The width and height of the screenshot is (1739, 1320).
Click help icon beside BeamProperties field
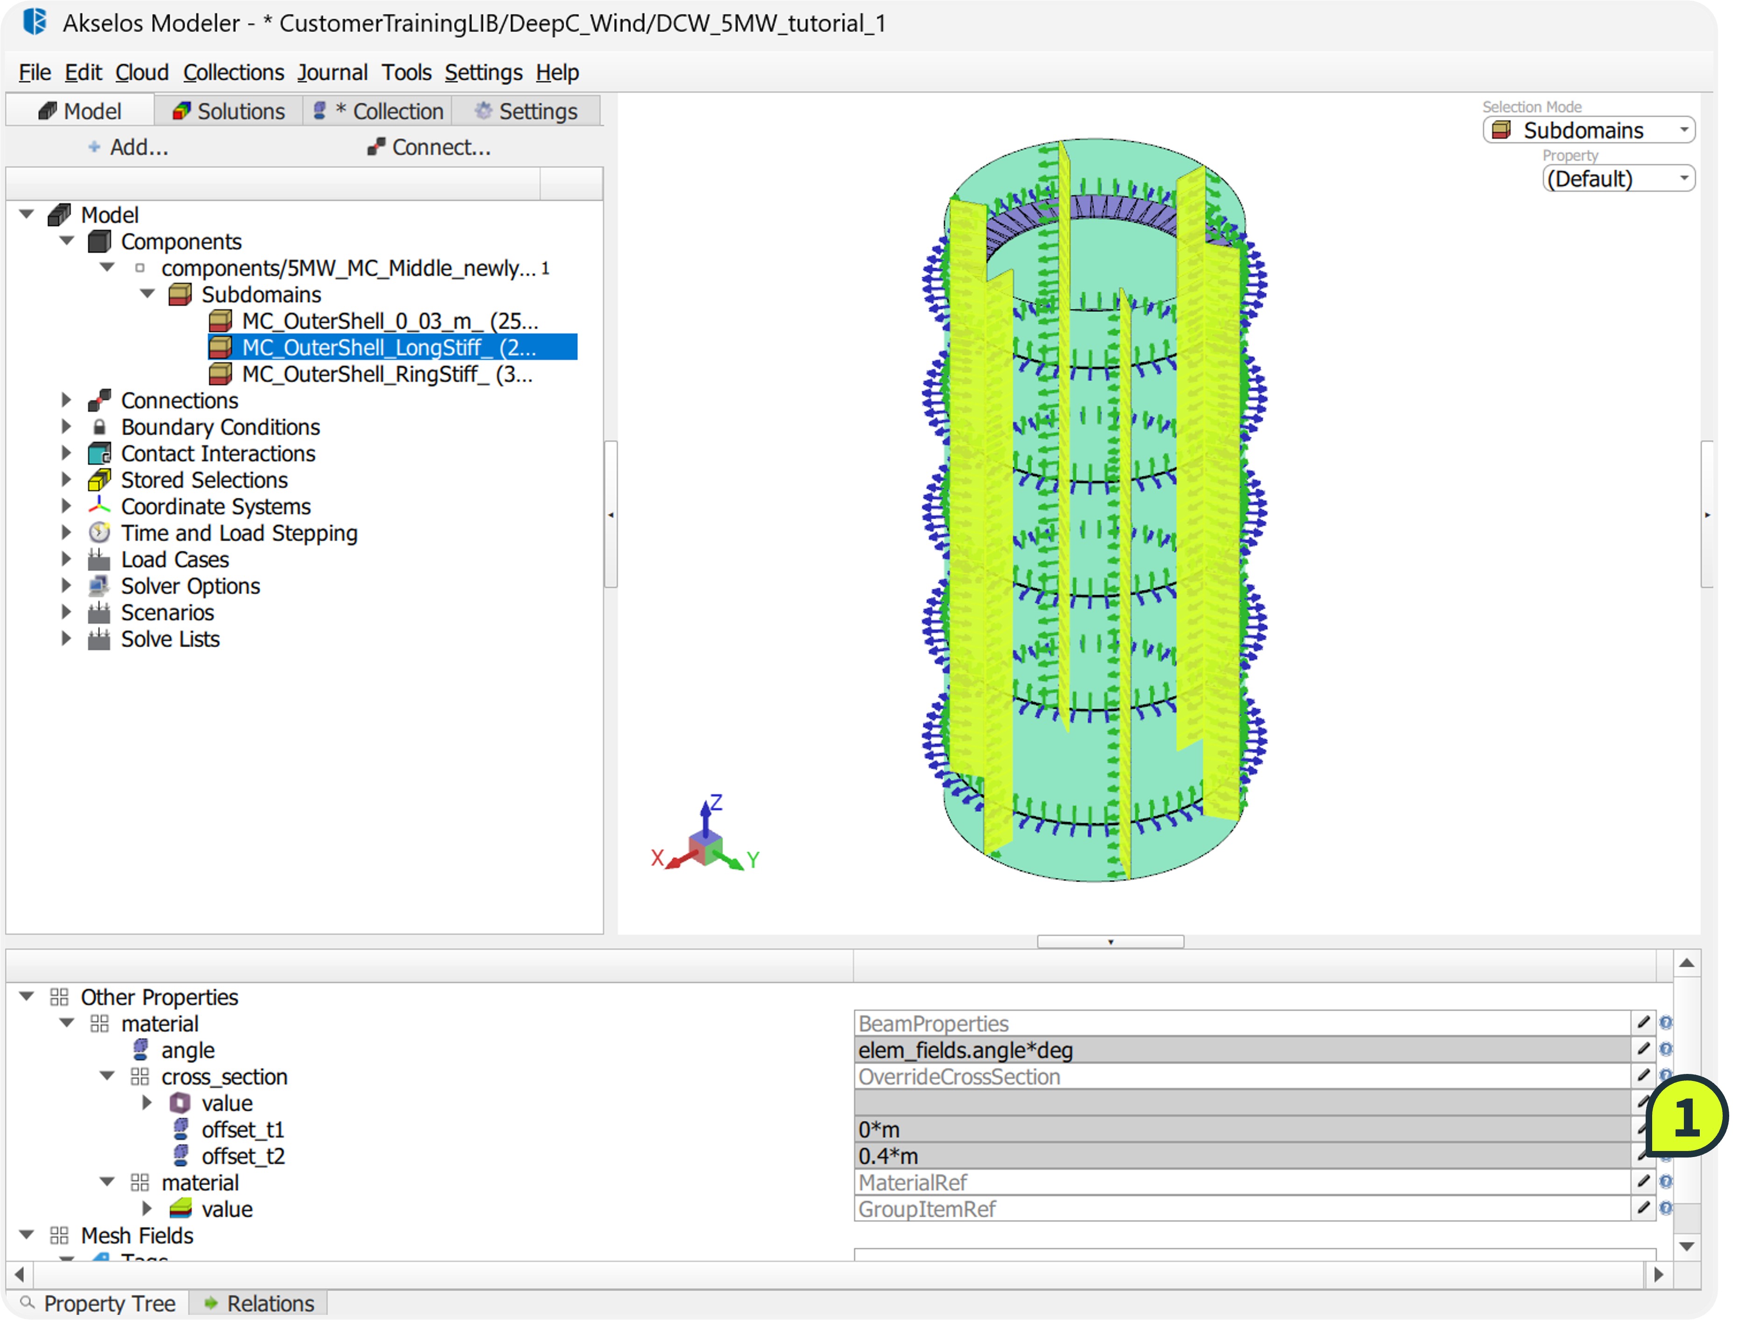[x=1666, y=1023]
